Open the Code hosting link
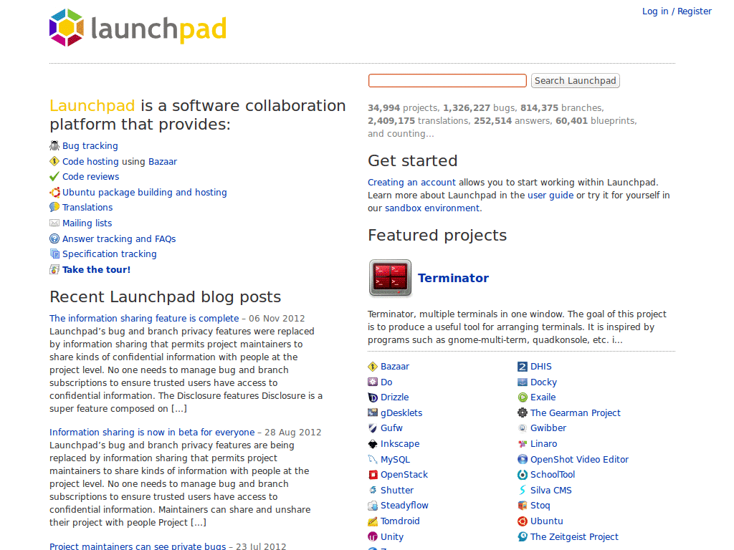Image resolution: width=734 pixels, height=550 pixels. tap(90, 161)
